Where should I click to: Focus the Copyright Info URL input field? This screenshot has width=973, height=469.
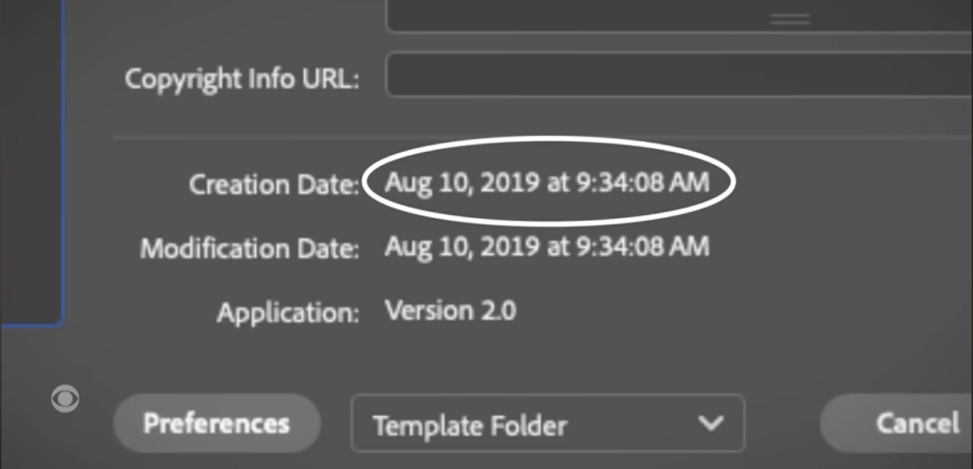point(678,75)
